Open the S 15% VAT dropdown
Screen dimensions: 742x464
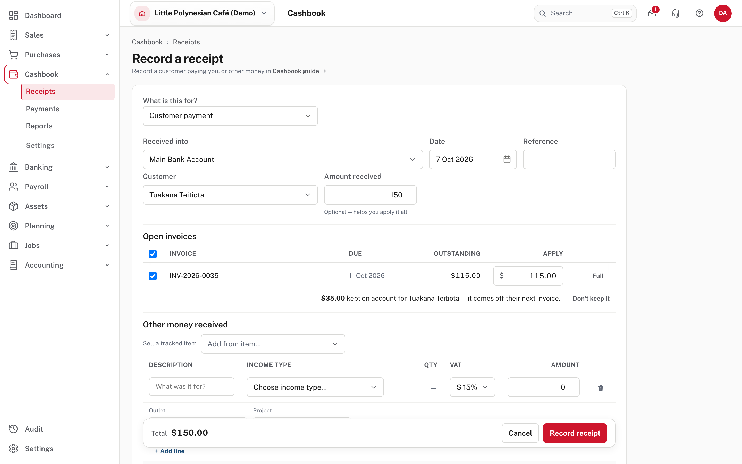[472, 387]
